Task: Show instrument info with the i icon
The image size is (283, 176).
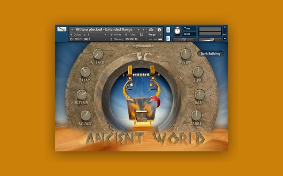Action: pyautogui.click(x=159, y=29)
